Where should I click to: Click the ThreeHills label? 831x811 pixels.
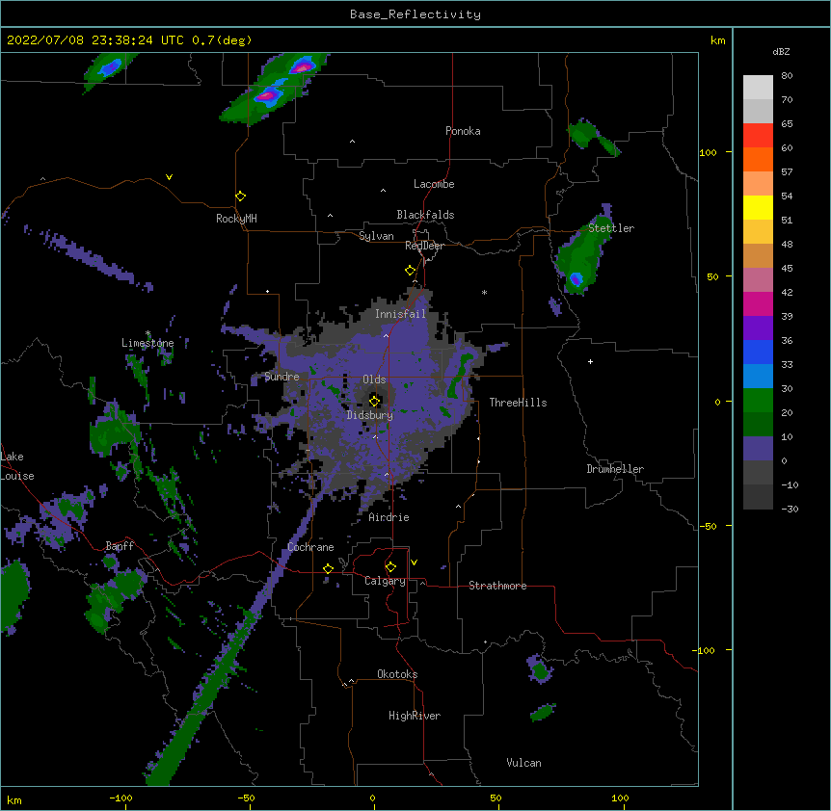click(518, 403)
